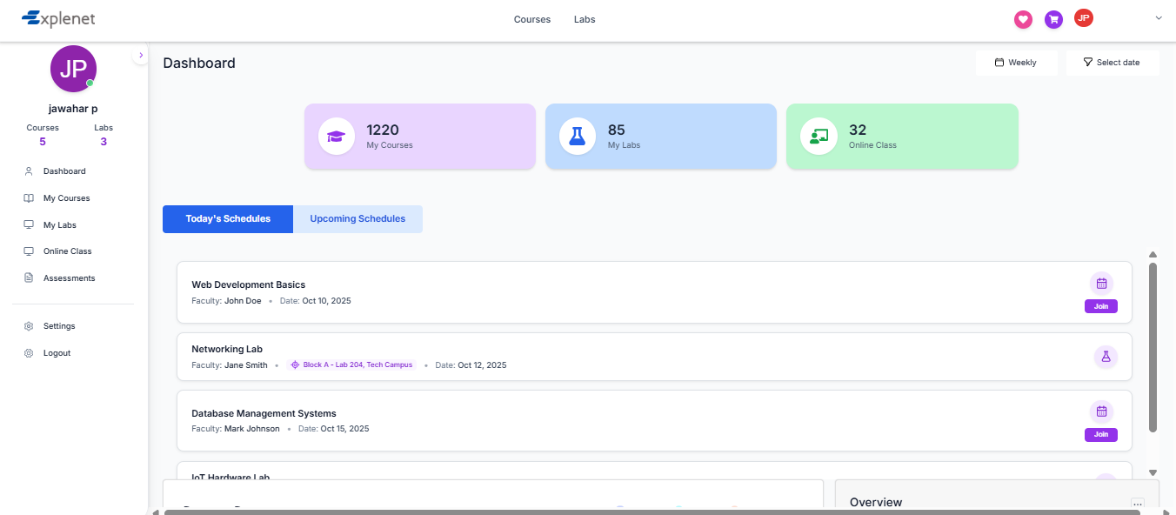Image resolution: width=1176 pixels, height=515 pixels.
Task: Click calendar icon for Web Development Basics
Action: pos(1101,284)
